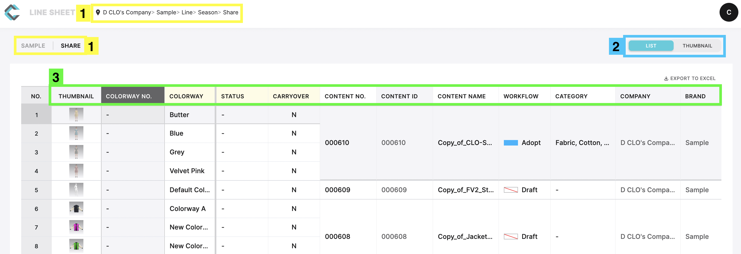The height and width of the screenshot is (254, 741).
Task: Click content ID 000609 in grey
Action: 394,190
